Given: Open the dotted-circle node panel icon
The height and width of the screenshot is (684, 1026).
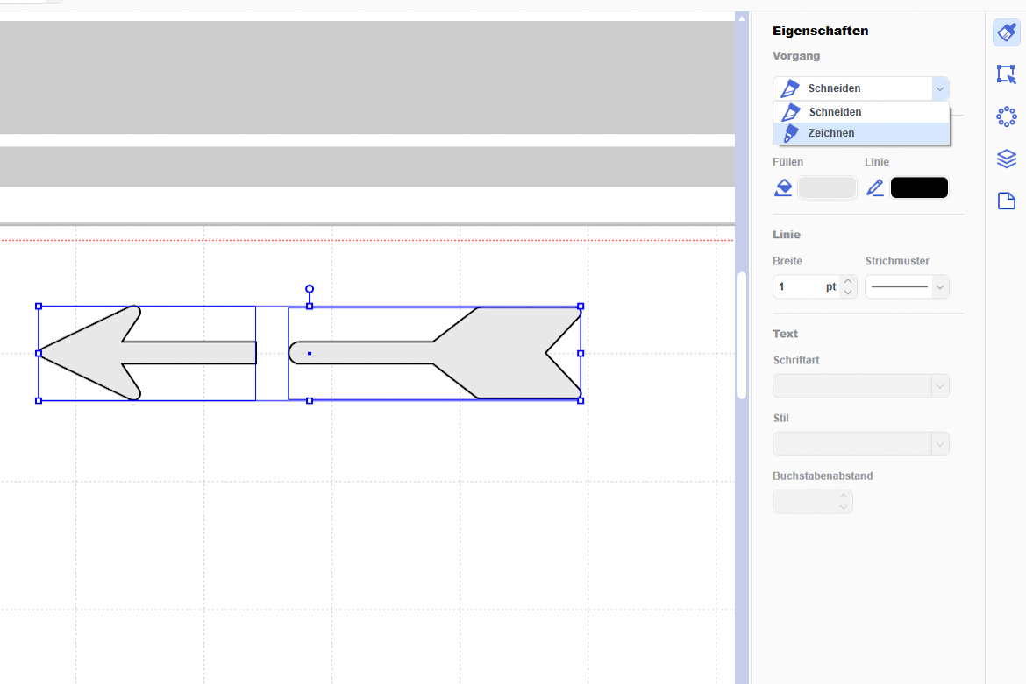Looking at the screenshot, I should point(1006,116).
